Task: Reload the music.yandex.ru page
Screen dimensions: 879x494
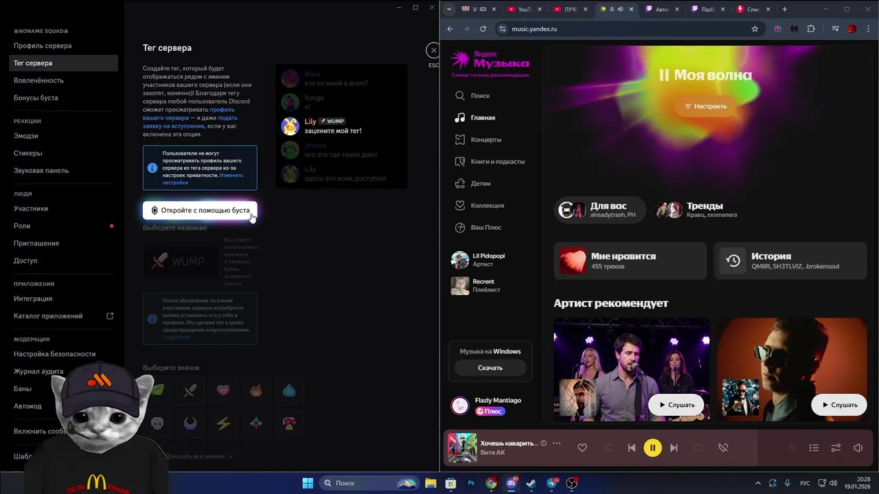Action: point(483,29)
